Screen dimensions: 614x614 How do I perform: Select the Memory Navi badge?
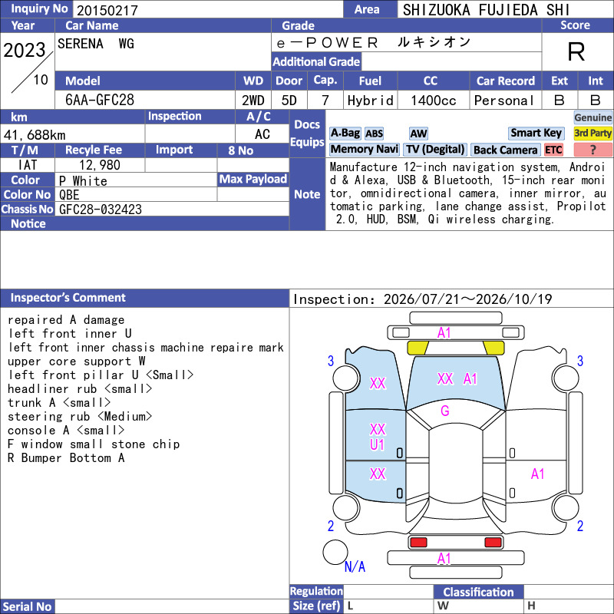point(364,150)
